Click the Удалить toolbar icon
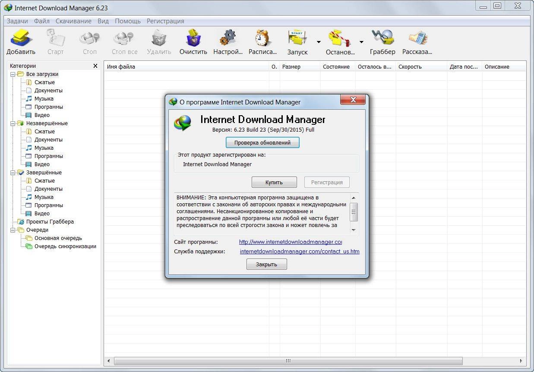This screenshot has height=372, width=534. point(159,38)
